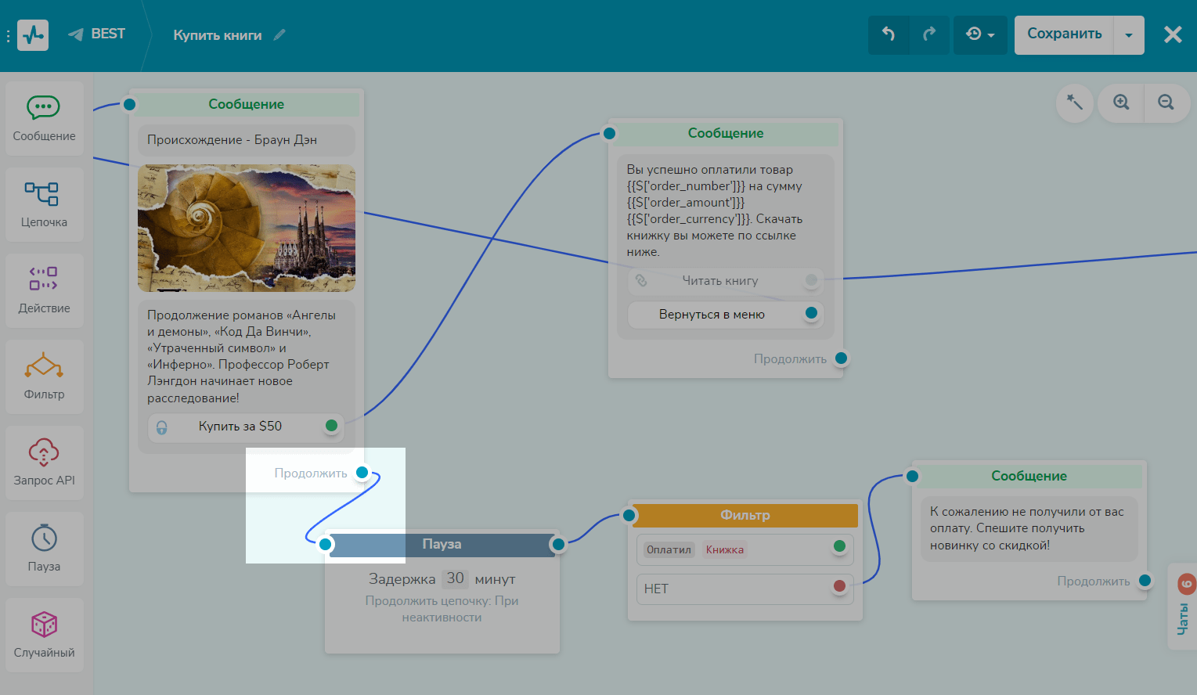The height and width of the screenshot is (695, 1197).
Task: Click the link icon on Читать книгу
Action: [641, 280]
